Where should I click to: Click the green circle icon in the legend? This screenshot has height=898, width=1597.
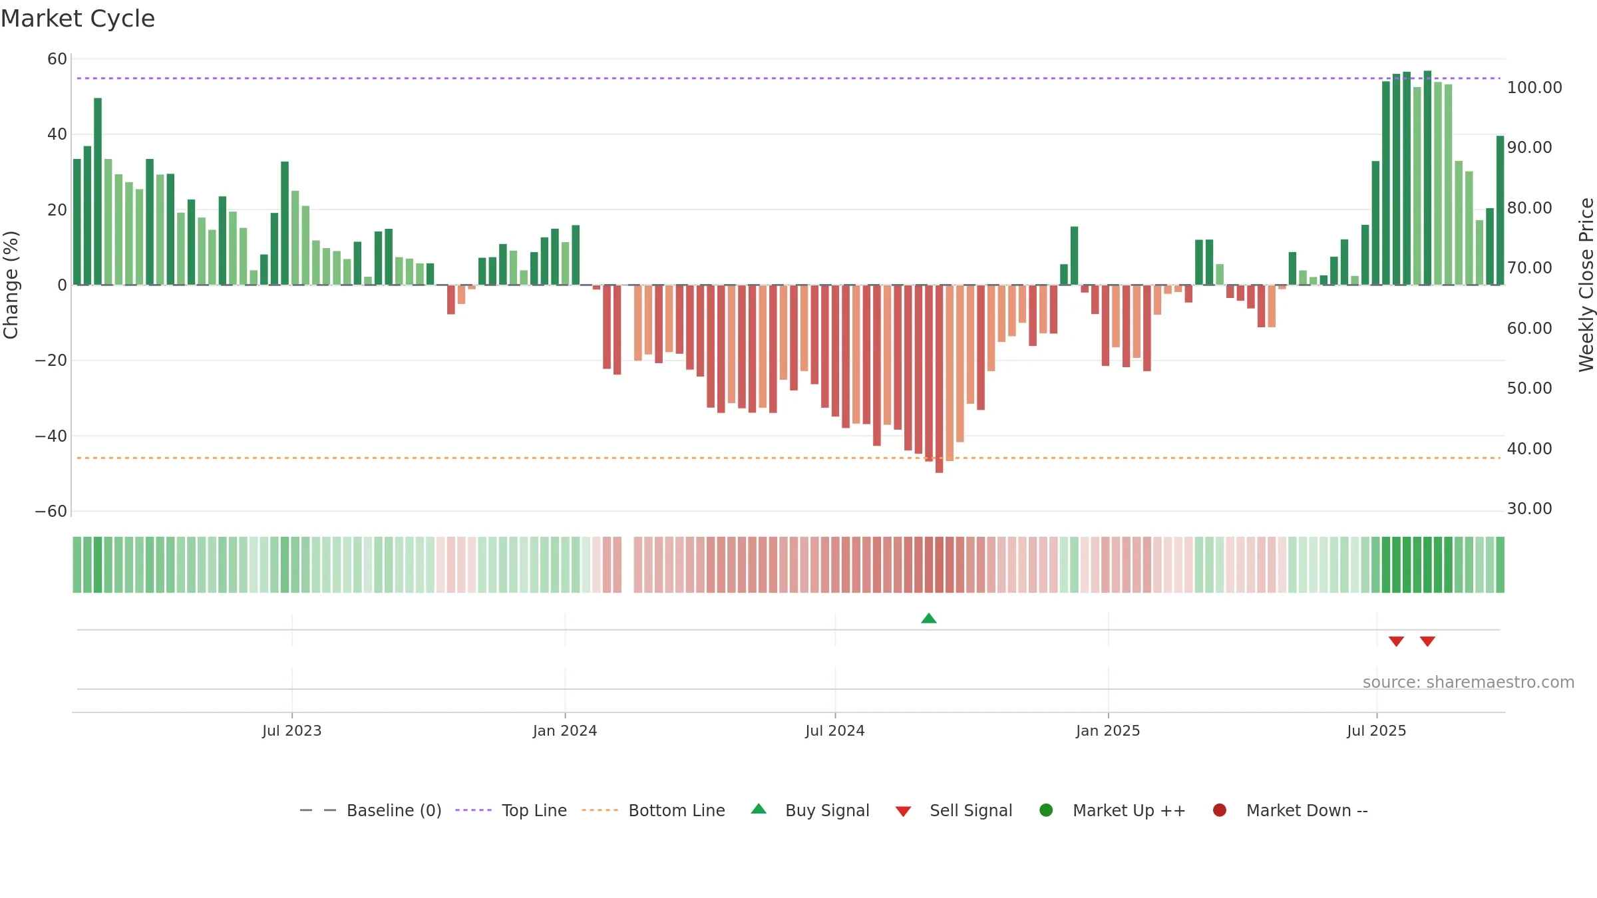pyautogui.click(x=1046, y=810)
